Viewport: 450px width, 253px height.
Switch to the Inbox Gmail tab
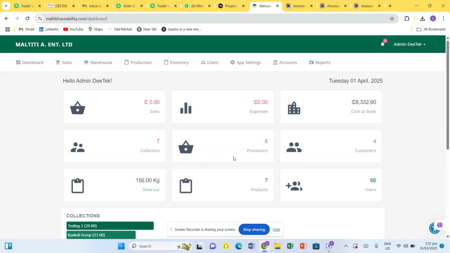point(95,6)
